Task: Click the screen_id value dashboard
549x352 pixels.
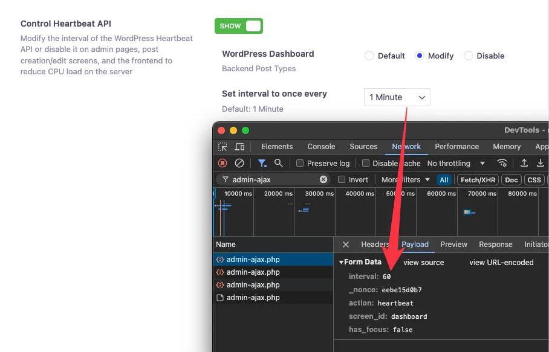Action: [x=409, y=316]
